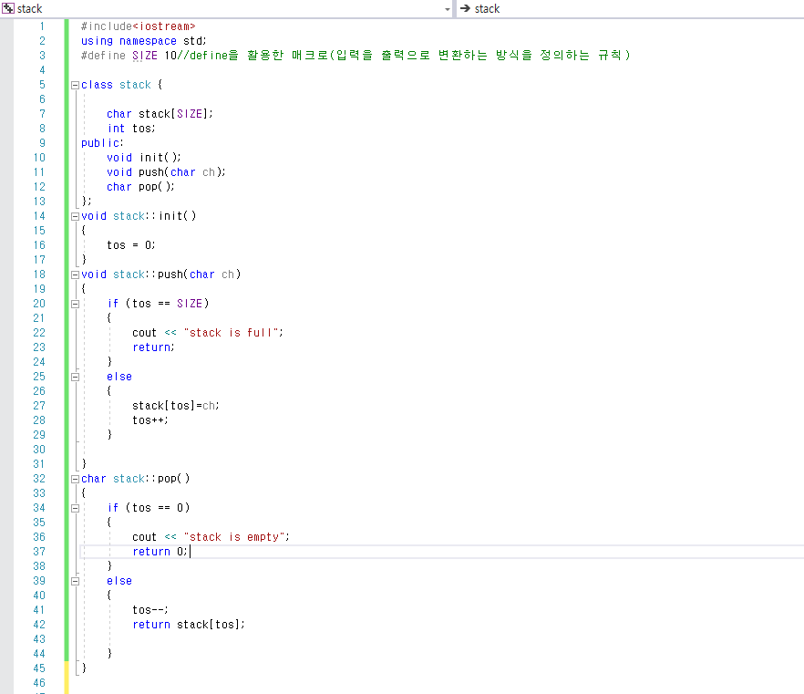
Task: Click the Korean comment after define
Action: tap(404, 55)
